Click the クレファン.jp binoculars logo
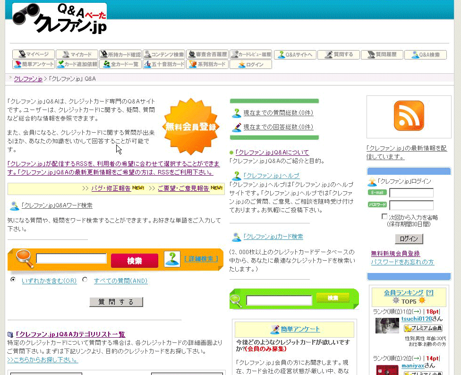Viewport: 461px width, 375px height. [59, 19]
